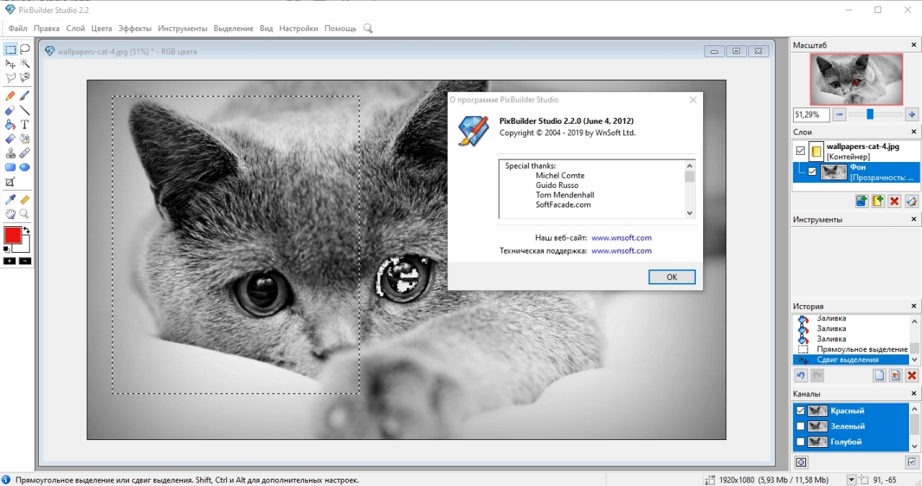Screen dimensions: 922x486
Task: Select the lasso selection tool
Action: 24,50
